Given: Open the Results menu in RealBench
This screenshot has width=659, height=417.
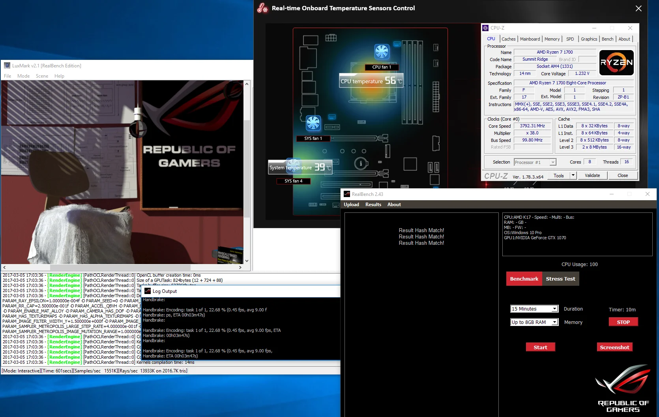Looking at the screenshot, I should point(373,205).
